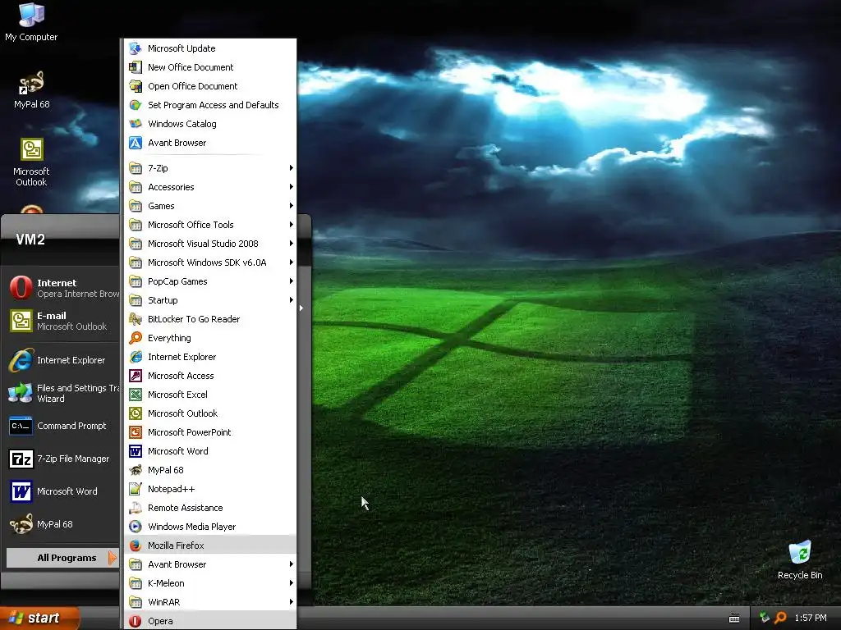
Task: Expand Microsoft Windows SDK v6.0A arrow
Action: 292,262
